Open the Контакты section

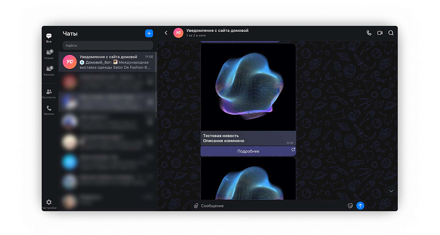point(49,94)
